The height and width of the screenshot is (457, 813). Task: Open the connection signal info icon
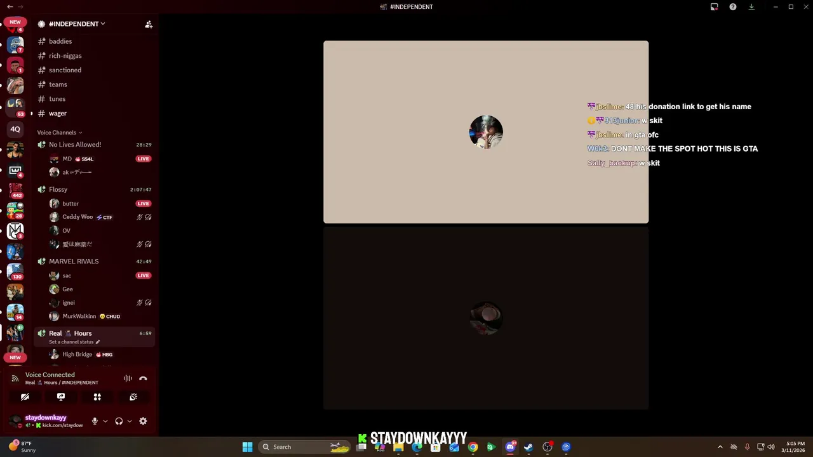[x=15, y=378]
